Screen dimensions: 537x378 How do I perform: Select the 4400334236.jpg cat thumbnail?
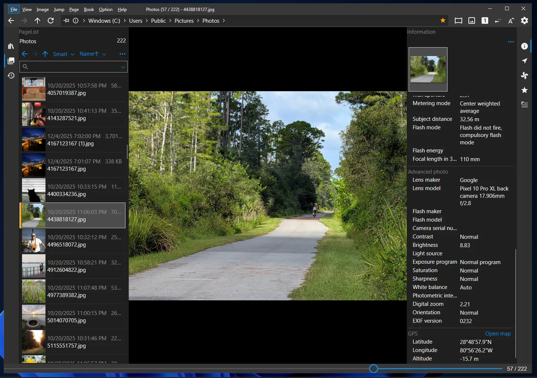point(34,190)
